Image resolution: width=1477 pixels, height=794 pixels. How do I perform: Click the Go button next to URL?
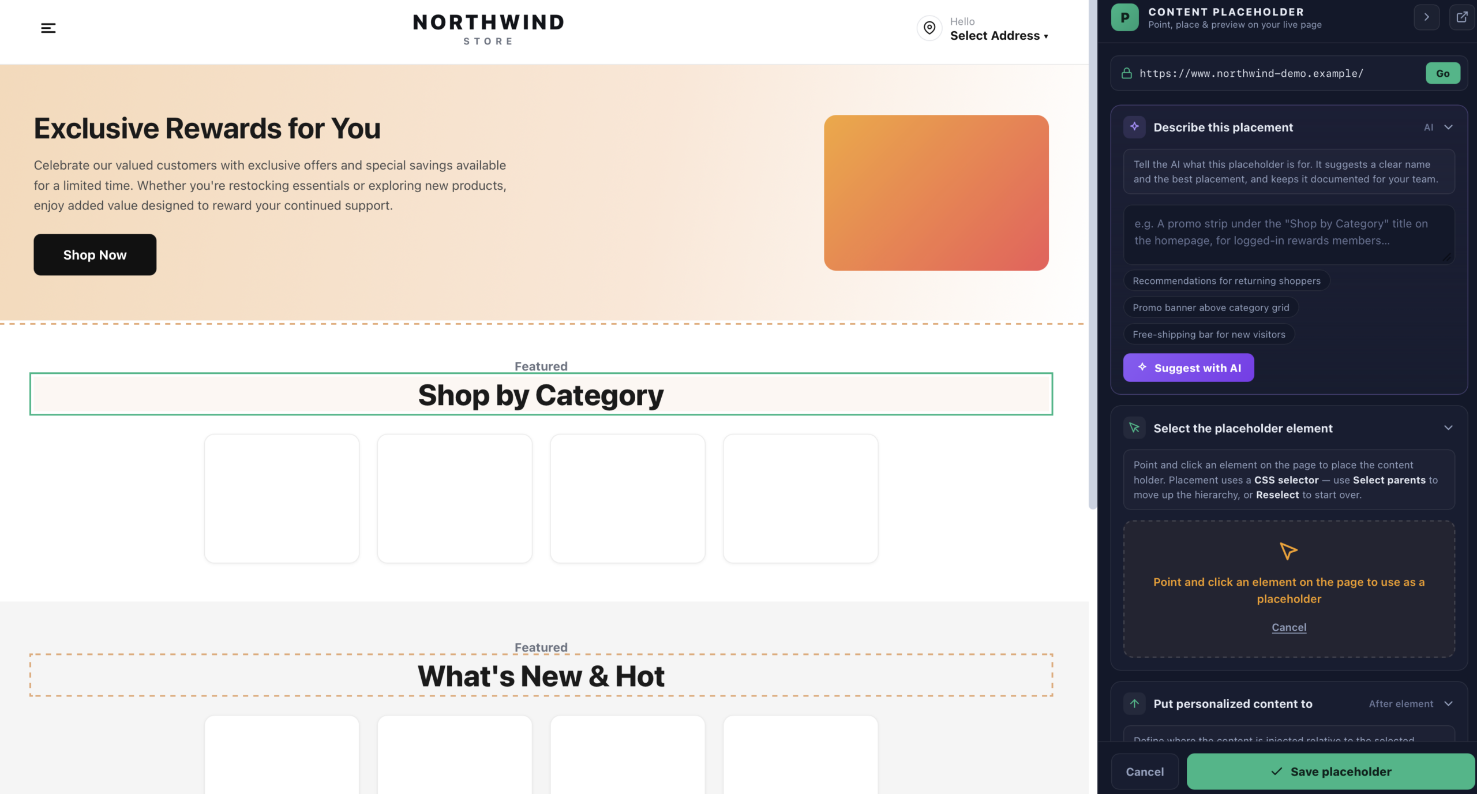(1442, 73)
